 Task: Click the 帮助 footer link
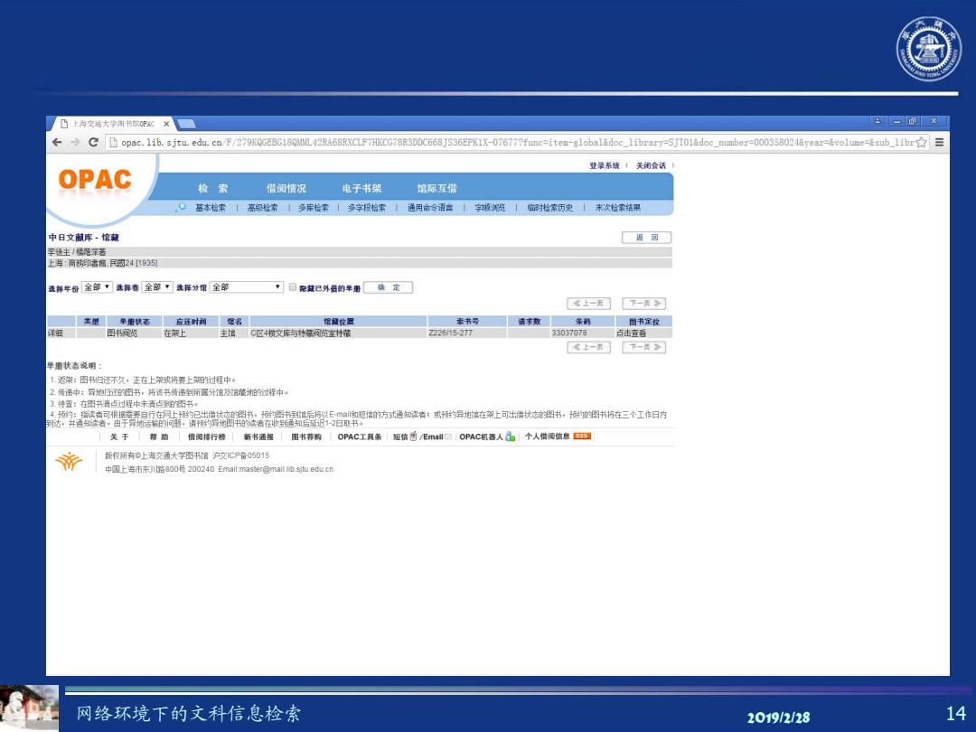pos(159,437)
